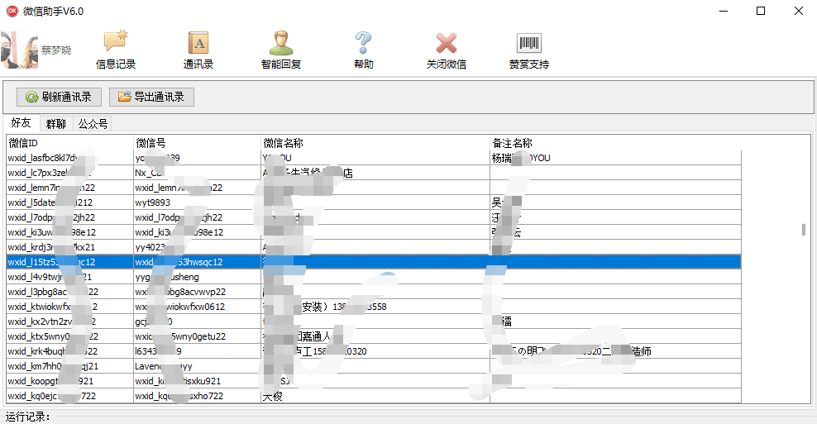Open 赞赏支持 barcode icon
Viewport: 817px width, 424px height.
529,43
